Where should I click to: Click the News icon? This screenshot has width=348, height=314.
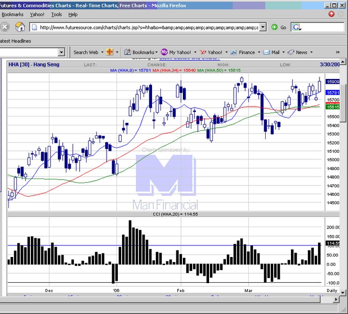point(291,52)
